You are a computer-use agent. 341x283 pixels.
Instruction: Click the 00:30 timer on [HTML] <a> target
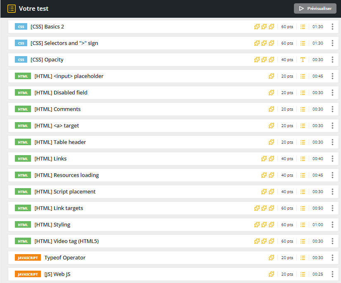click(x=317, y=126)
